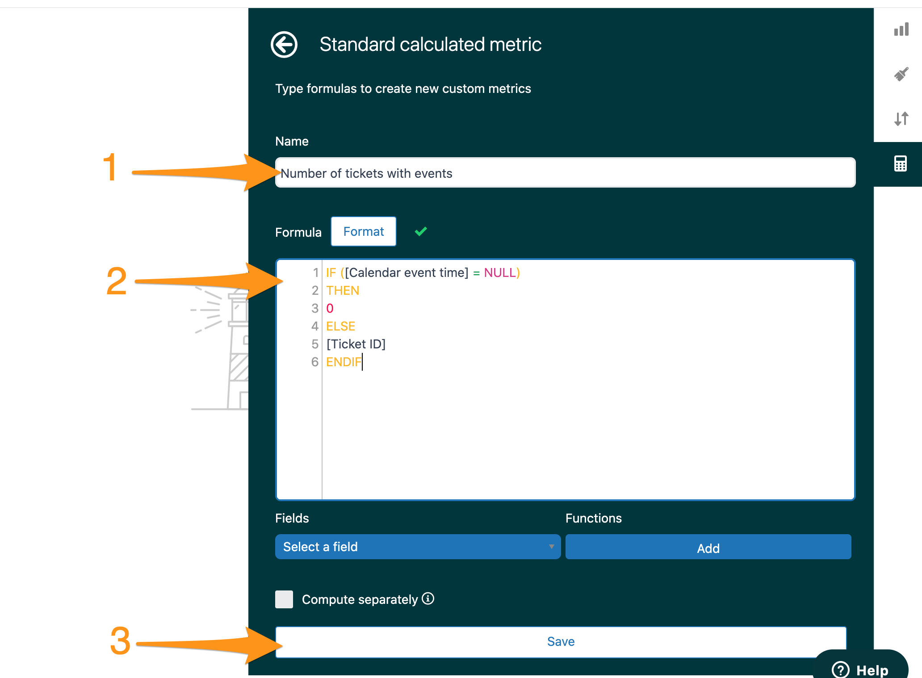
Task: Click the green formula valid checkmark
Action: click(x=421, y=231)
